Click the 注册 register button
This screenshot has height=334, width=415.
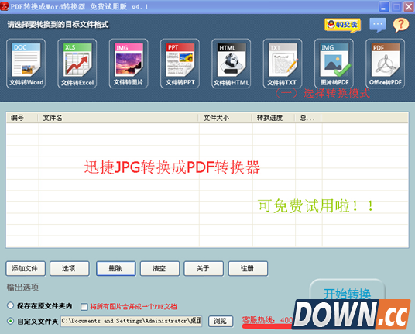(248, 269)
